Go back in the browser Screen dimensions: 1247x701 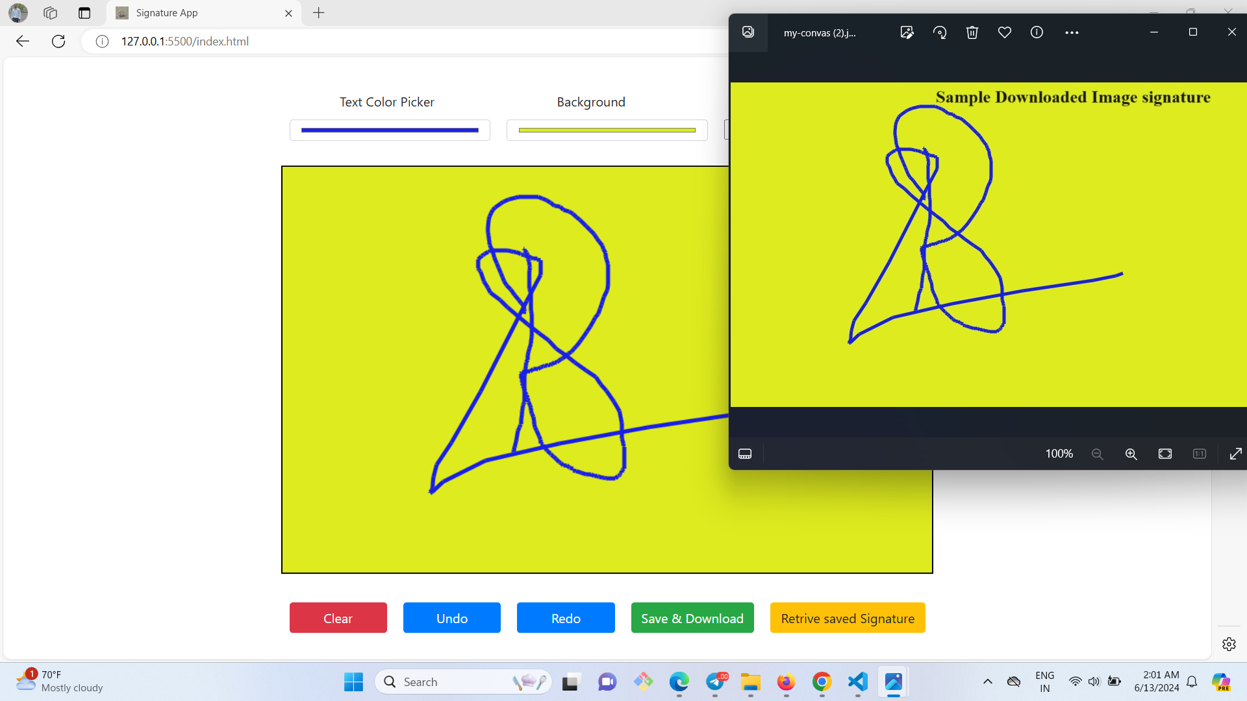click(23, 42)
